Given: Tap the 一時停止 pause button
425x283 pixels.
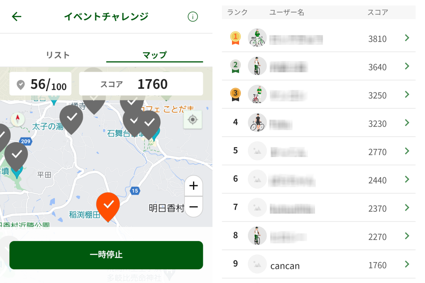Looking at the screenshot, I should pyautogui.click(x=106, y=255).
